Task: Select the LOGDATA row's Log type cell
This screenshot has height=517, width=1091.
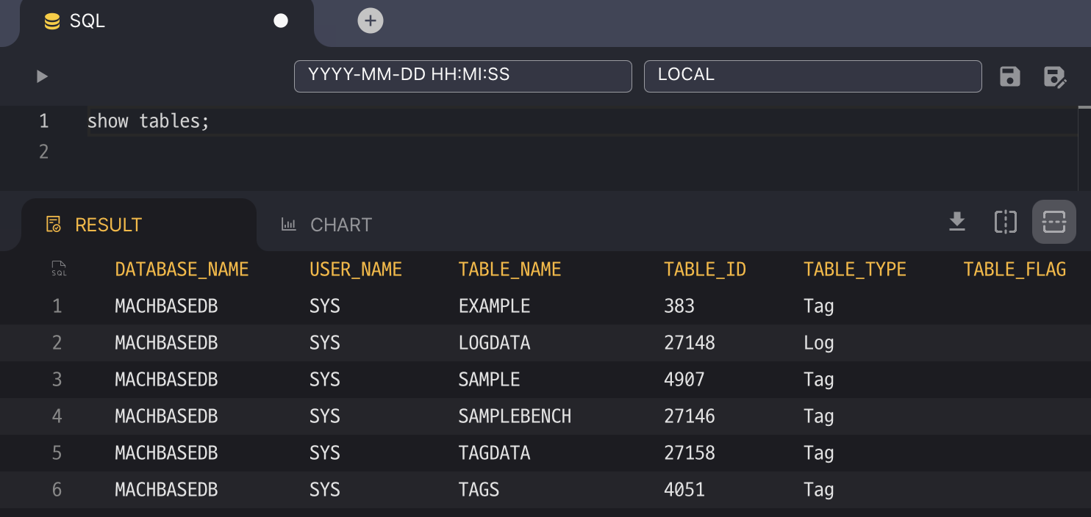Action: [x=818, y=343]
